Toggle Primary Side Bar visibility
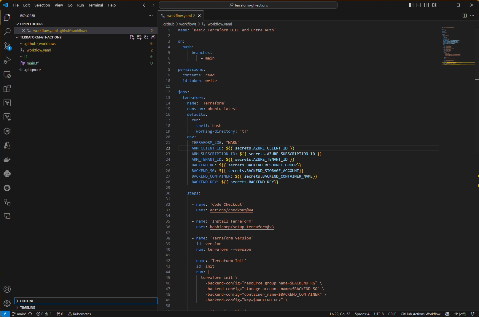Screen dimensions: 479x317 pos(411,5)
